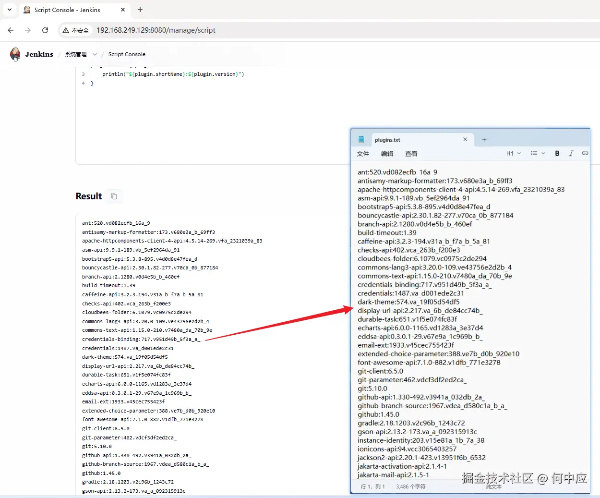Viewport: 600px width, 498px height.
Task: Open the list style dropdown in Notepad
Action: [x=538, y=153]
